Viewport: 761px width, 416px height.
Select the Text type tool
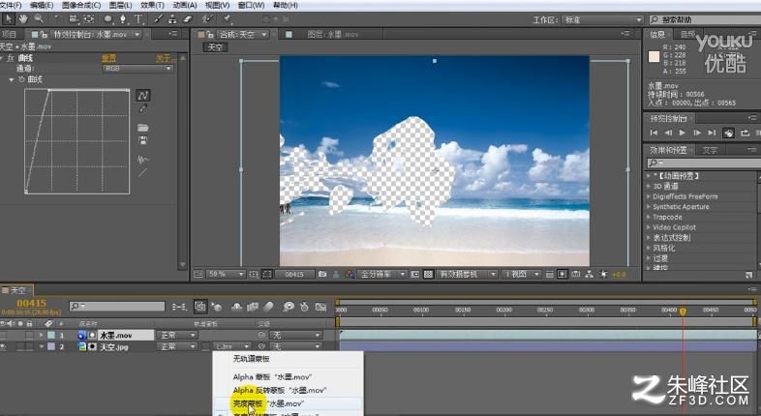coord(138,19)
